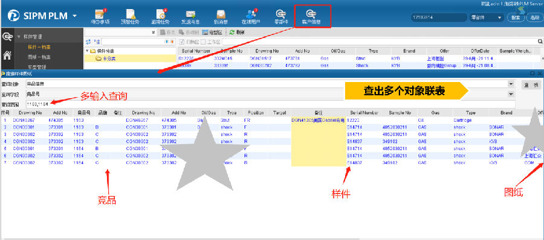Click the 474305 cell under first Add No
The image size is (544, 240).
coord(56,120)
